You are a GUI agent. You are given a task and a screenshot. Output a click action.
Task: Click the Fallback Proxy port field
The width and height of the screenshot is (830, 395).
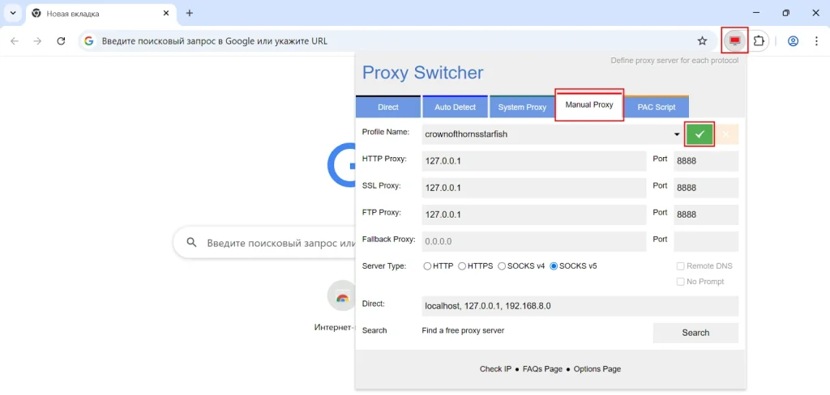[706, 242]
